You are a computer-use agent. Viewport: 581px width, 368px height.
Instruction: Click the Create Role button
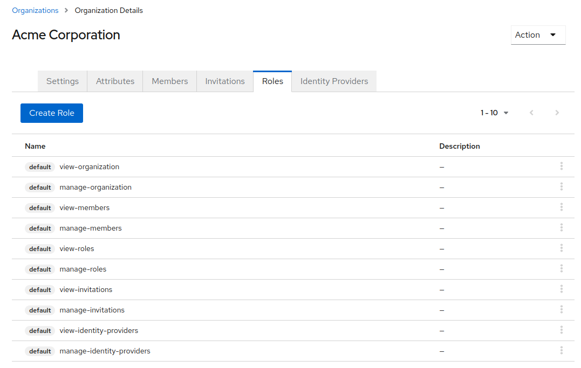(x=52, y=113)
